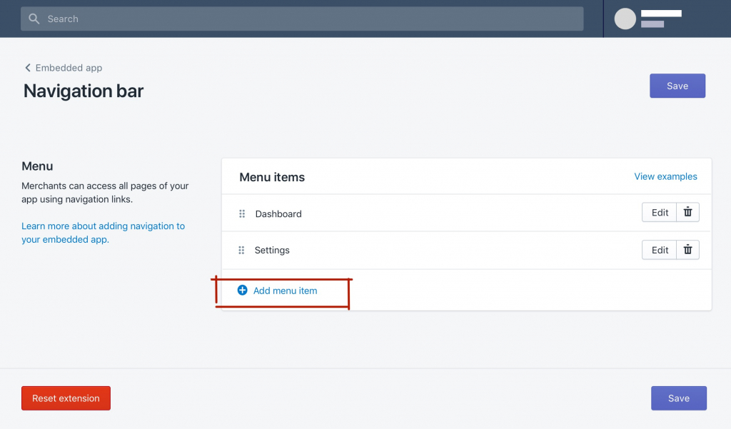Screen dimensions: 731x429
Task: Click the Add menu item link
Action: 285,291
